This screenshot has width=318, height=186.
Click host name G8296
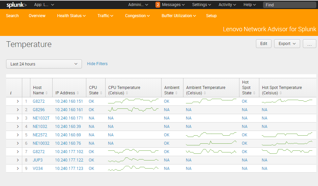pos(39,110)
